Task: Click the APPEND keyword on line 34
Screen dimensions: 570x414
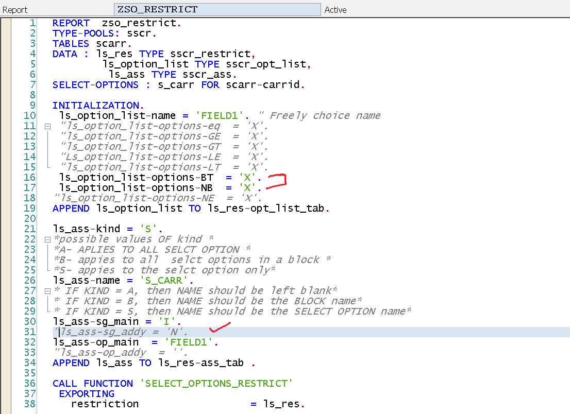Action: 71,363
